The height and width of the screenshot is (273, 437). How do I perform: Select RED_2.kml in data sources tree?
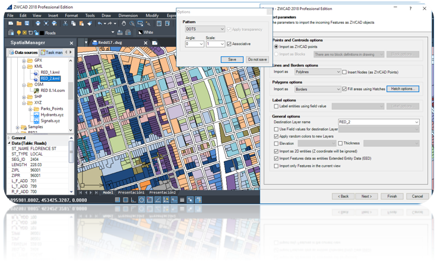50,78
